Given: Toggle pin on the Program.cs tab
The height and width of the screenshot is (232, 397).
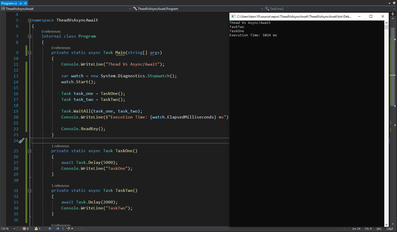Looking at the screenshot, I should 21,3.
